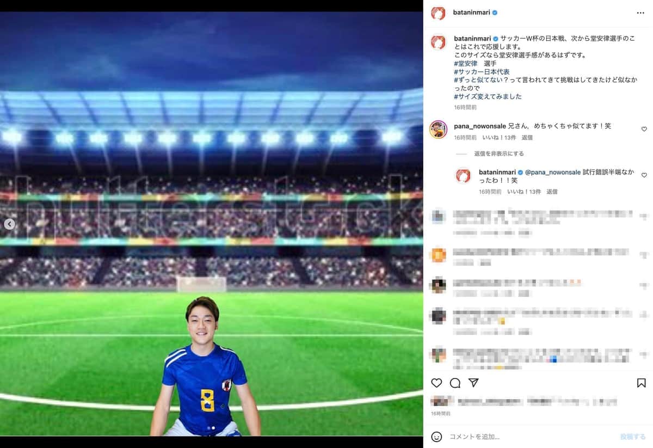The width and height of the screenshot is (653, 448).
Task: Like the post with heart icon
Action: (x=436, y=383)
